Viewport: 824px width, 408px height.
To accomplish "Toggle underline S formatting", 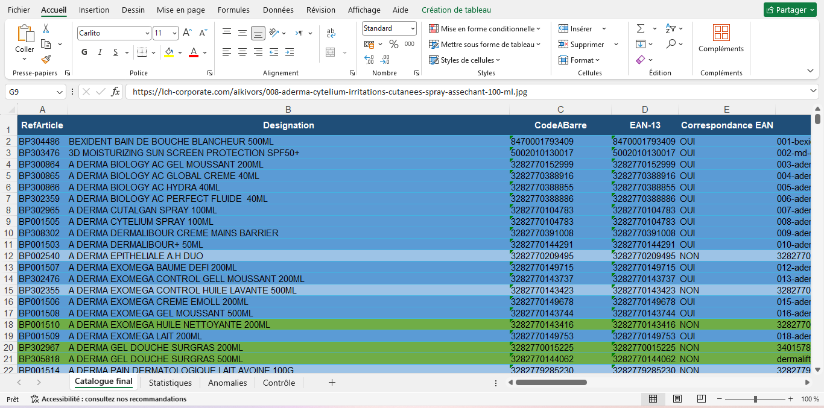I will click(116, 52).
